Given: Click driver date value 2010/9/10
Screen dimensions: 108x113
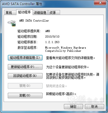Looking at the screenshot, I should 52,37.
